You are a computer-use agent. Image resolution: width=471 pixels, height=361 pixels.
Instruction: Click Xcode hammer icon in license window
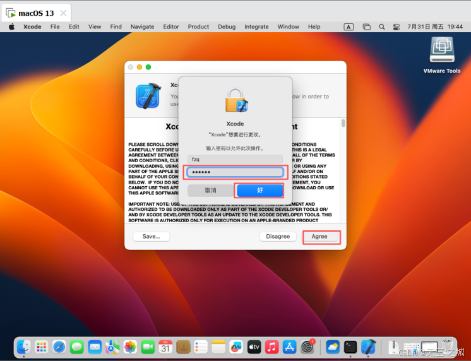(148, 95)
